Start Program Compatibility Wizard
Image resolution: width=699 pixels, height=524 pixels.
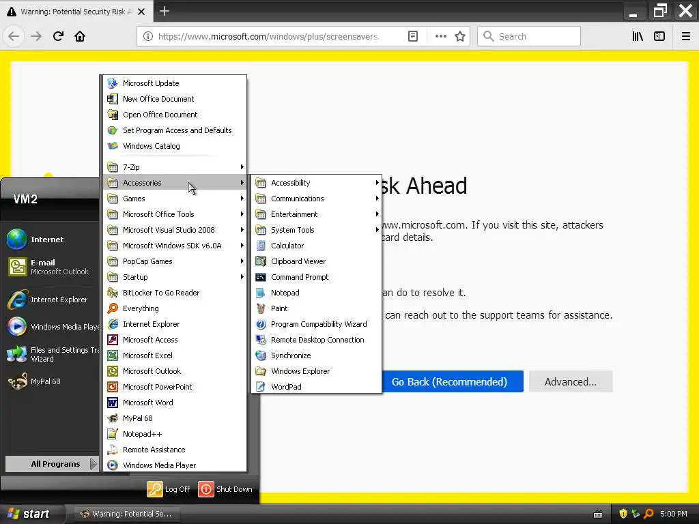point(316,324)
